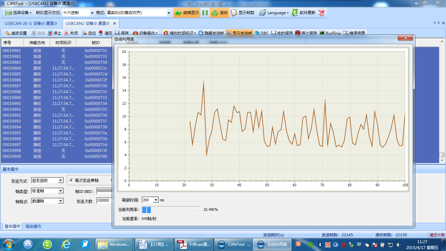Click the 滤波设置 filter settings icon
The width and height of the screenshot is (446, 251).
[x=7, y=33]
